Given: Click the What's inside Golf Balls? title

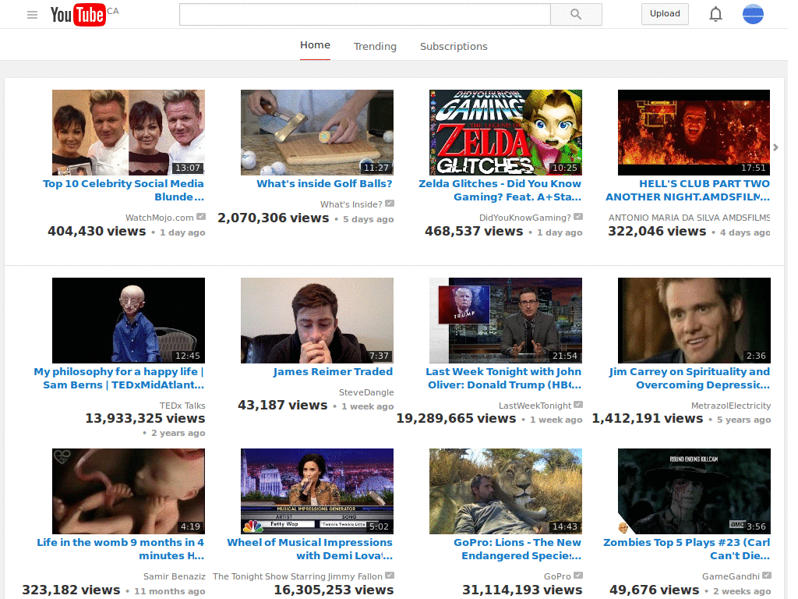Looking at the screenshot, I should point(324,183).
